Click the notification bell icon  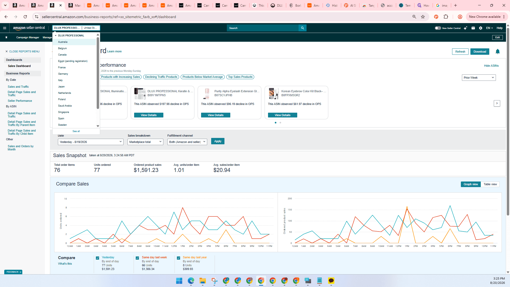(x=498, y=52)
